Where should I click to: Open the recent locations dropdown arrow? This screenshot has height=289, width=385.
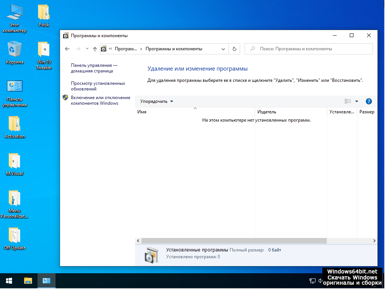tap(87, 49)
